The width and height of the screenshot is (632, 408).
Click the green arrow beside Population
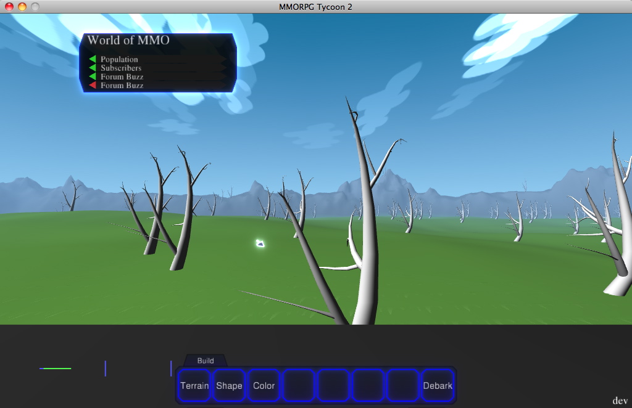pos(93,59)
